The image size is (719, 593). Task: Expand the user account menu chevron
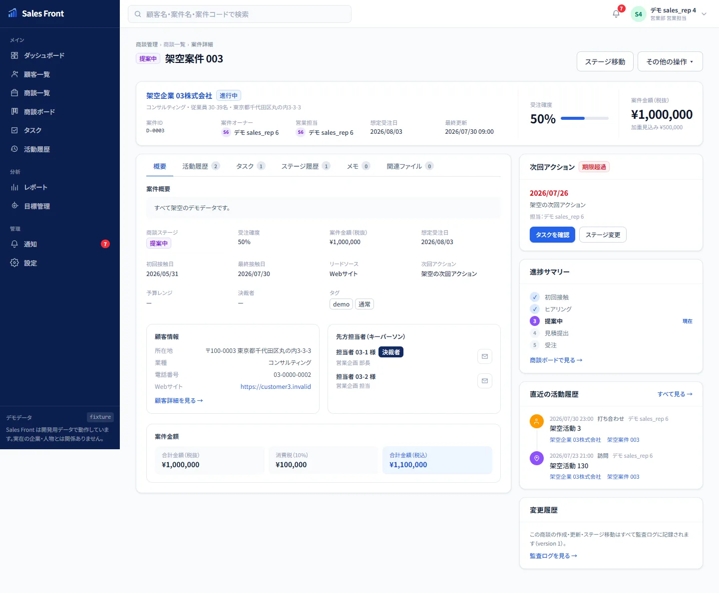point(704,14)
